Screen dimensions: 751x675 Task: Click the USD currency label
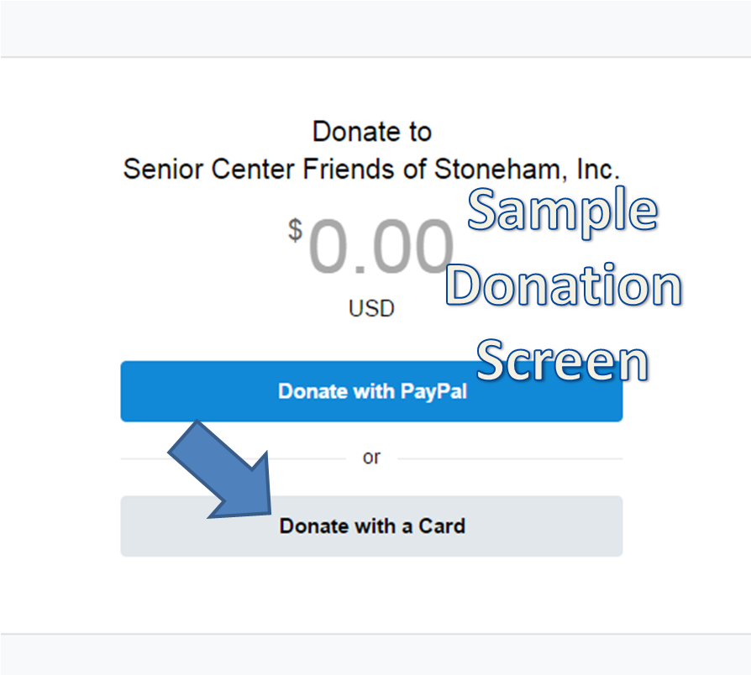(x=370, y=308)
